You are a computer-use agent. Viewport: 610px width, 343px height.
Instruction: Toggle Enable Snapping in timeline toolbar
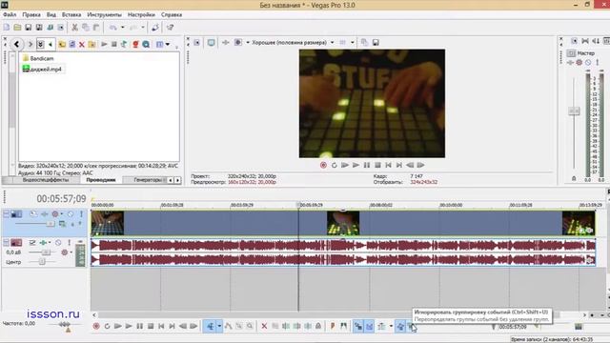point(358,326)
